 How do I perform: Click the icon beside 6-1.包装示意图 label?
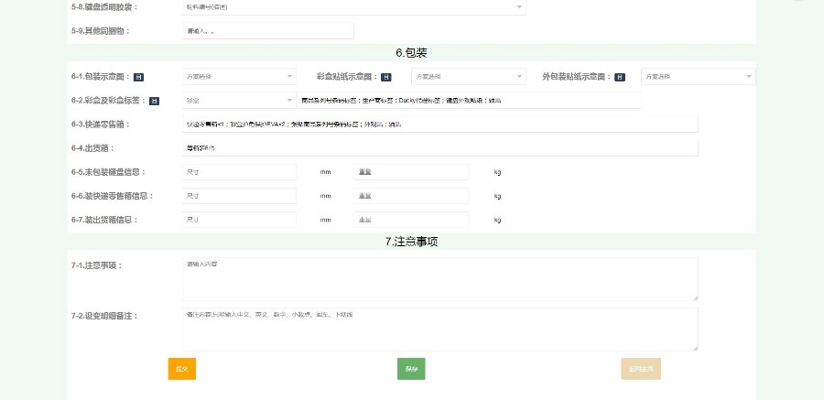[139, 77]
